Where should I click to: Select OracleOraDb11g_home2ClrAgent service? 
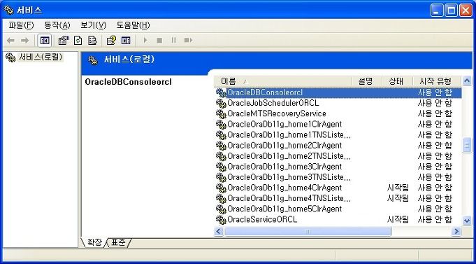click(x=284, y=146)
